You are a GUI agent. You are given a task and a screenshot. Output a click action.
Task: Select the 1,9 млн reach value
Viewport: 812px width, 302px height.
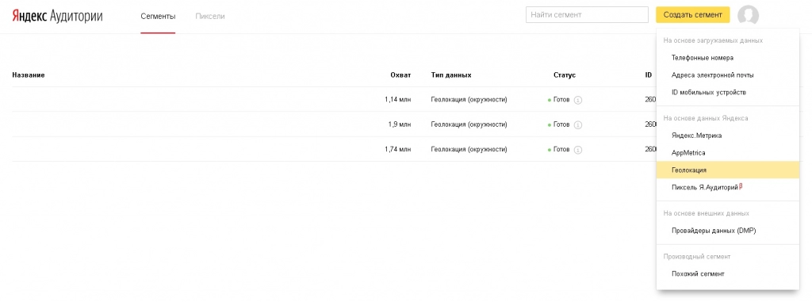point(400,124)
